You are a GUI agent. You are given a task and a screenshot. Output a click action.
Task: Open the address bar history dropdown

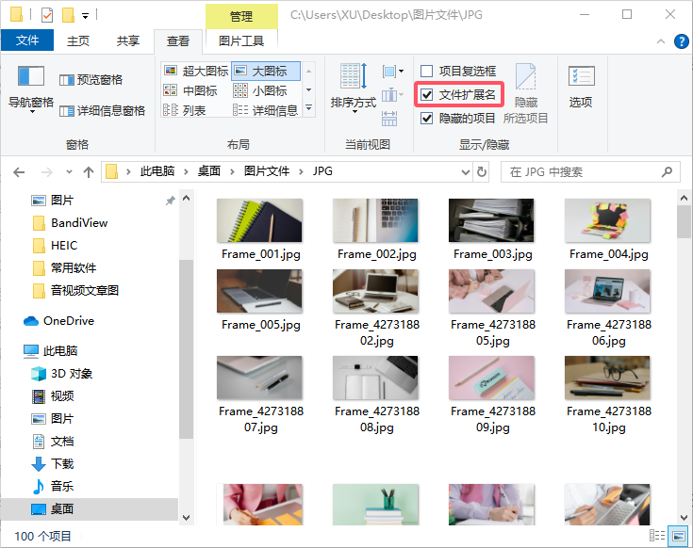(x=466, y=171)
